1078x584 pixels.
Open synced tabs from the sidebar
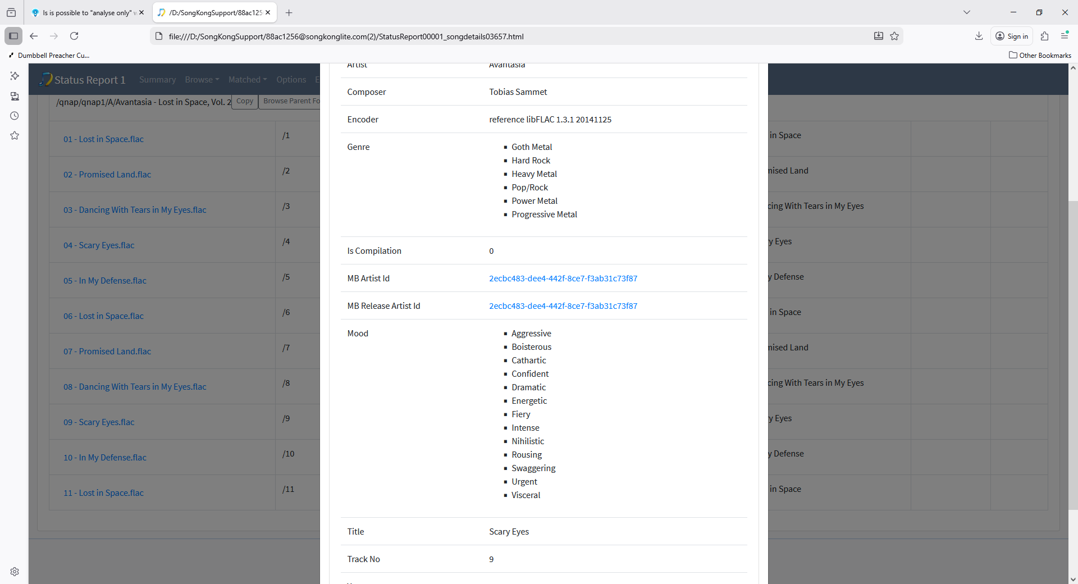coord(15,96)
